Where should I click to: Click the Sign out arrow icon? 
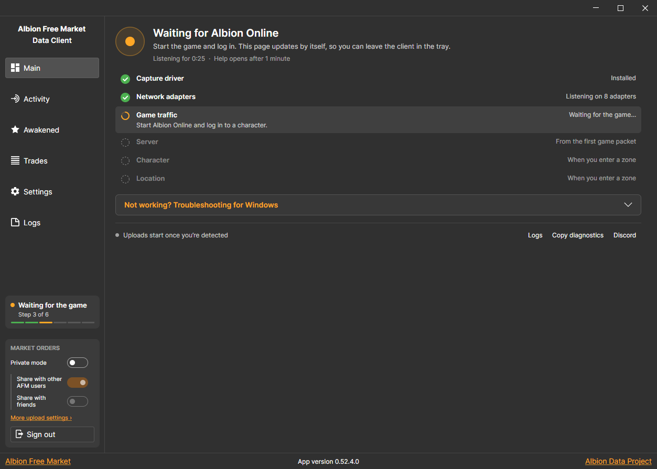19,434
